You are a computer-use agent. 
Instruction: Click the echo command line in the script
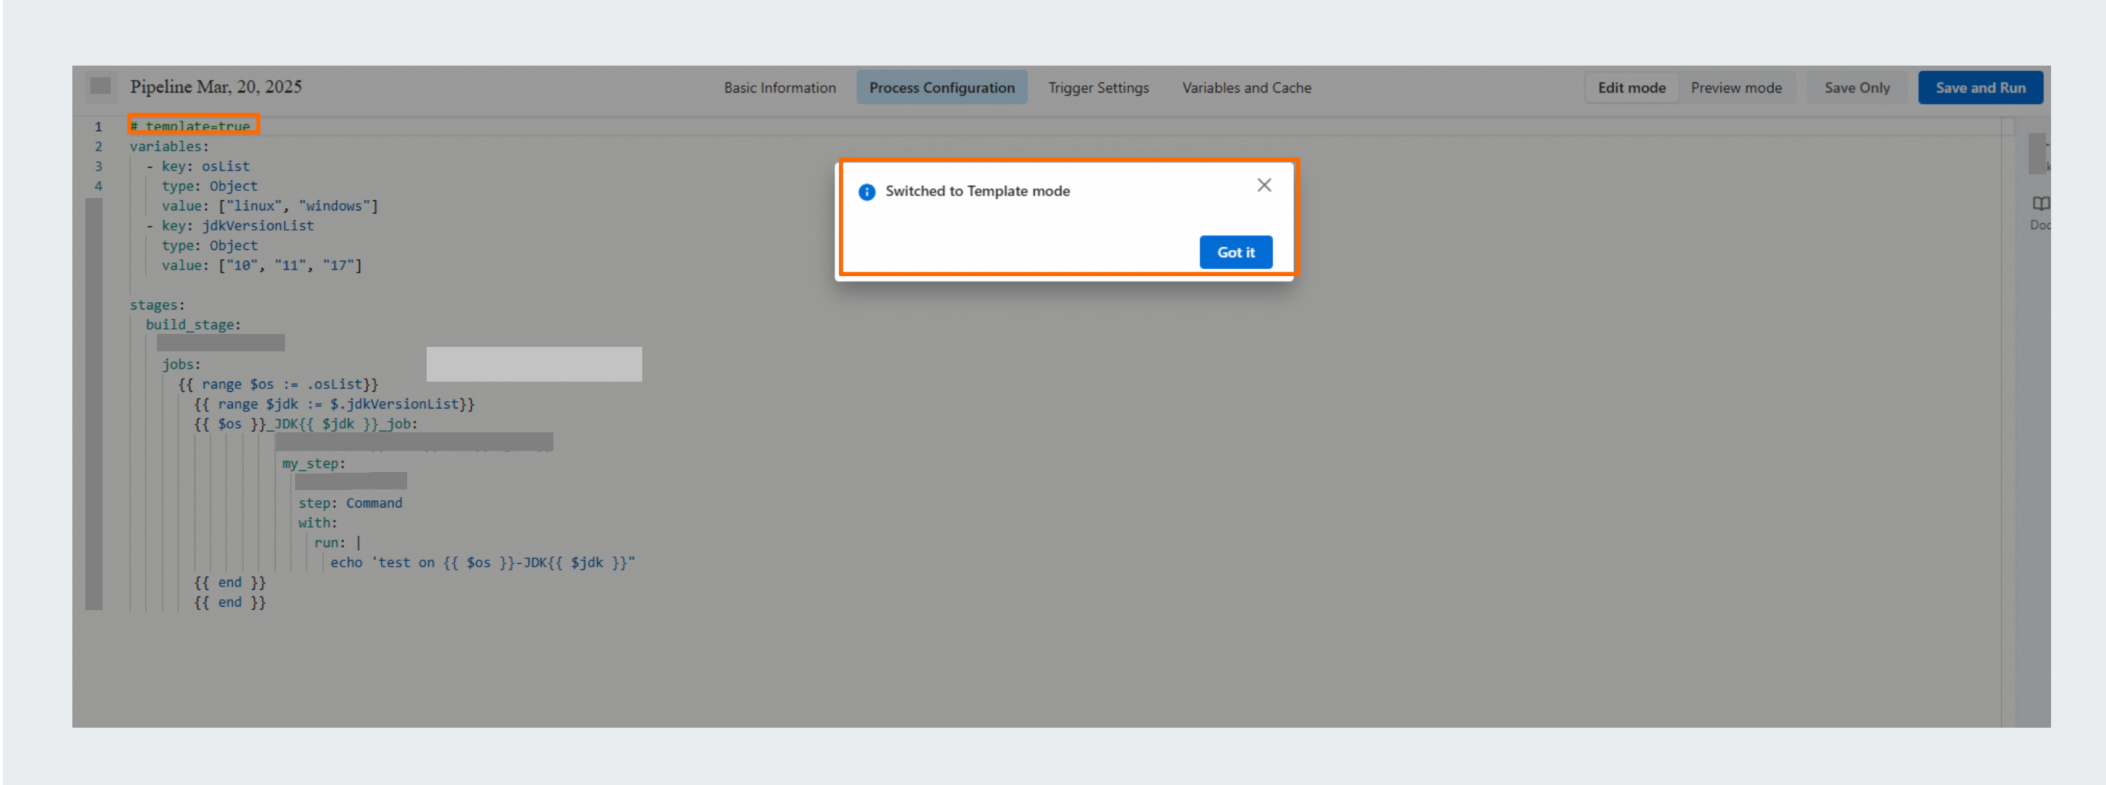tap(482, 562)
